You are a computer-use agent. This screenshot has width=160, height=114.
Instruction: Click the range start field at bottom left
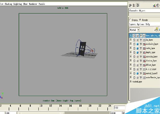pos(11,113)
